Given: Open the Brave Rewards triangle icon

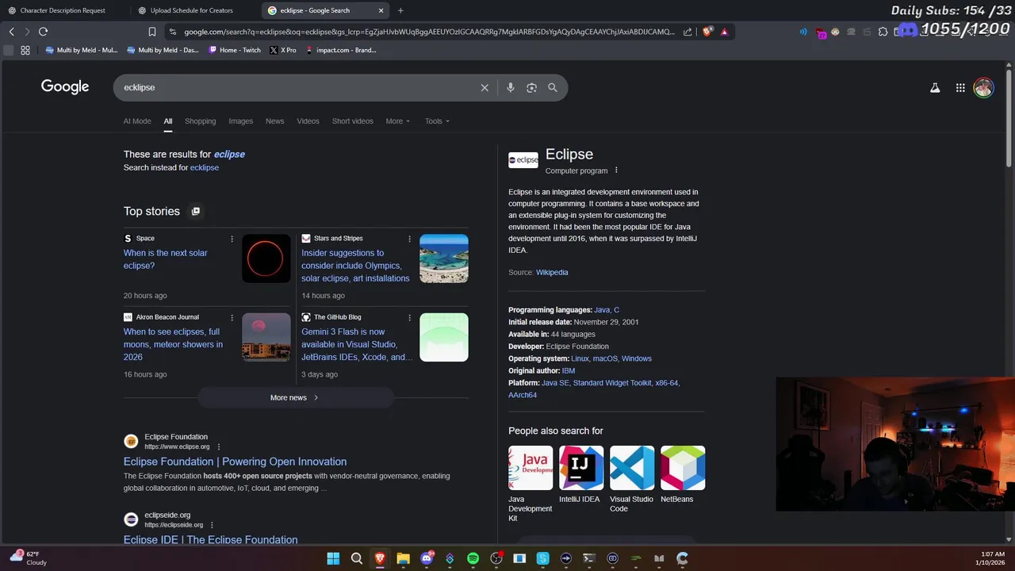Looking at the screenshot, I should click(x=724, y=32).
